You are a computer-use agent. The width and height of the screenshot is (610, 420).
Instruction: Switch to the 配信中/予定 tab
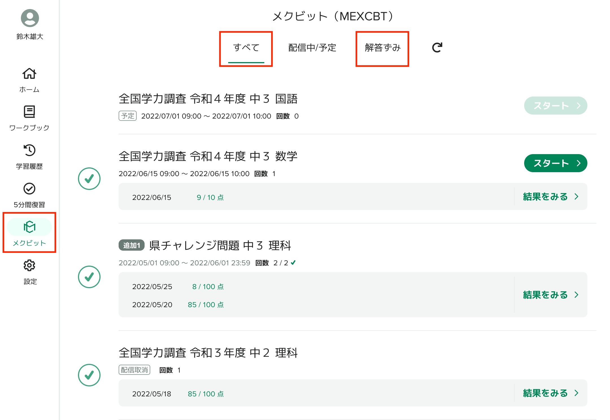[x=312, y=48]
